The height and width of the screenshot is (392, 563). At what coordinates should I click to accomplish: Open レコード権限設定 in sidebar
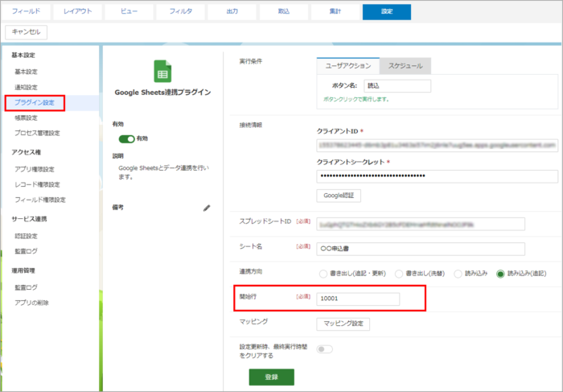tap(37, 184)
